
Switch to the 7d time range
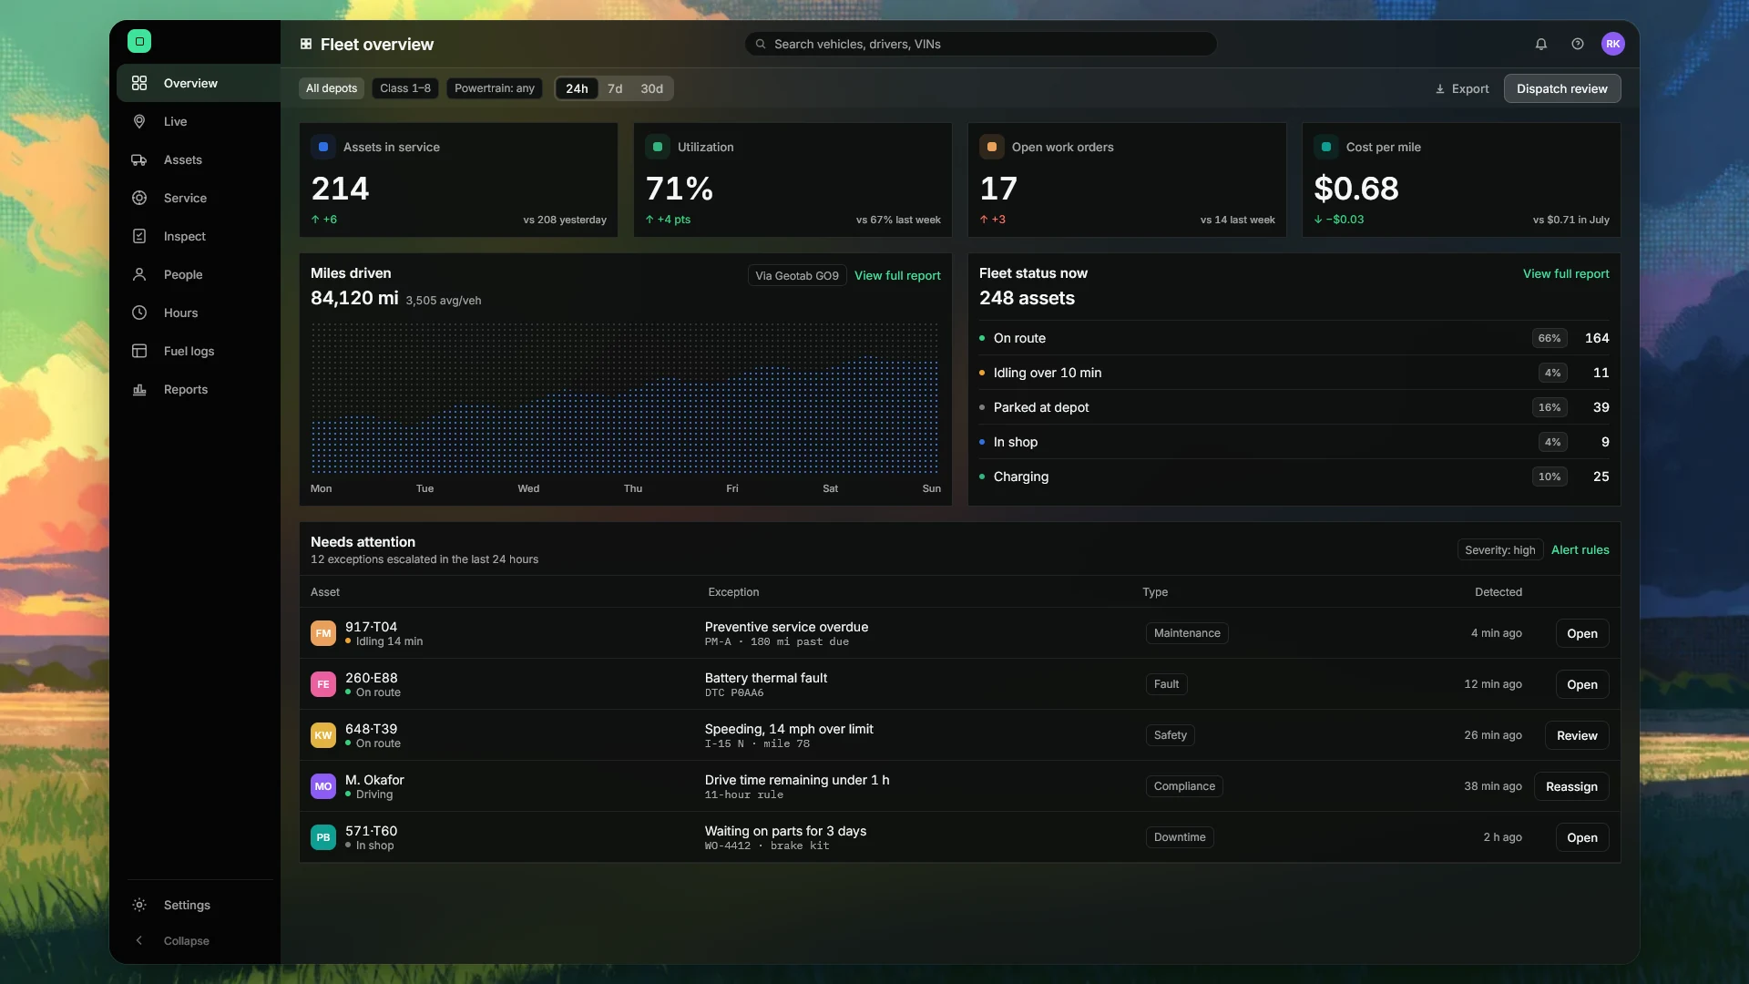[x=615, y=88]
